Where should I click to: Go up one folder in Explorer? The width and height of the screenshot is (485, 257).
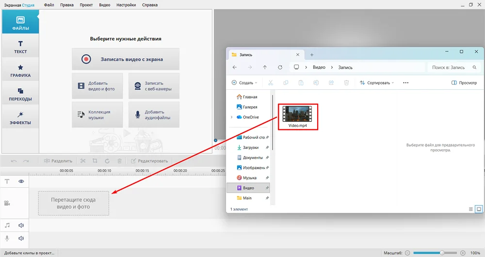(x=265, y=67)
